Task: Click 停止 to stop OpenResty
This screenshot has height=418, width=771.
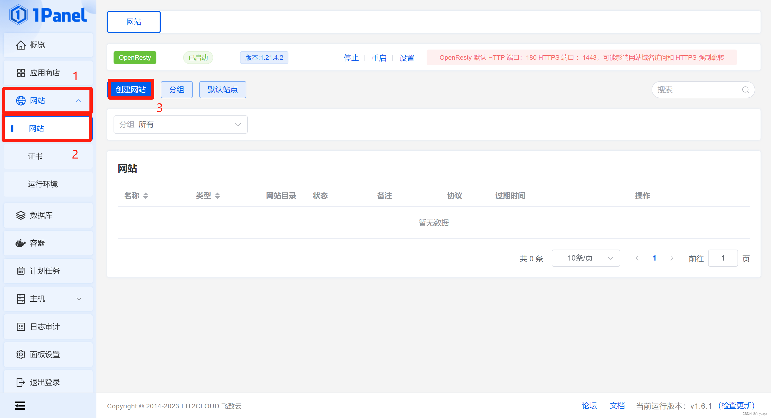Action: click(x=351, y=58)
